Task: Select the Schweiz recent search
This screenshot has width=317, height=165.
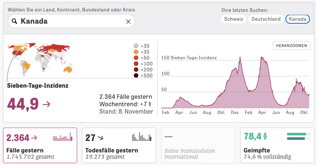Action: [x=234, y=19]
